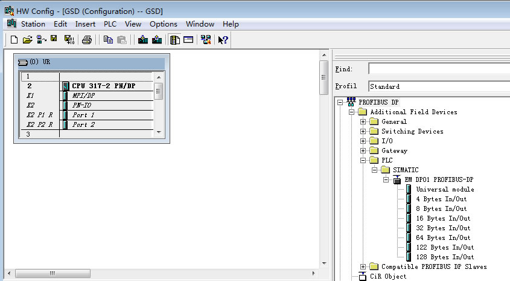Click the station pane horizontal scrollbar thumb
The height and width of the screenshot is (281, 510).
pos(53,273)
